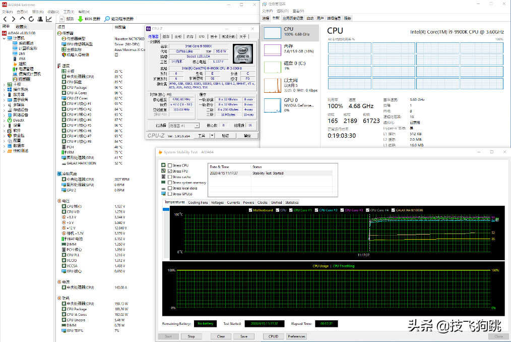Image resolution: width=511 pixels, height=342 pixels.
Task: Toggle the CPU Core #1 legend checkbox
Action: click(x=291, y=210)
